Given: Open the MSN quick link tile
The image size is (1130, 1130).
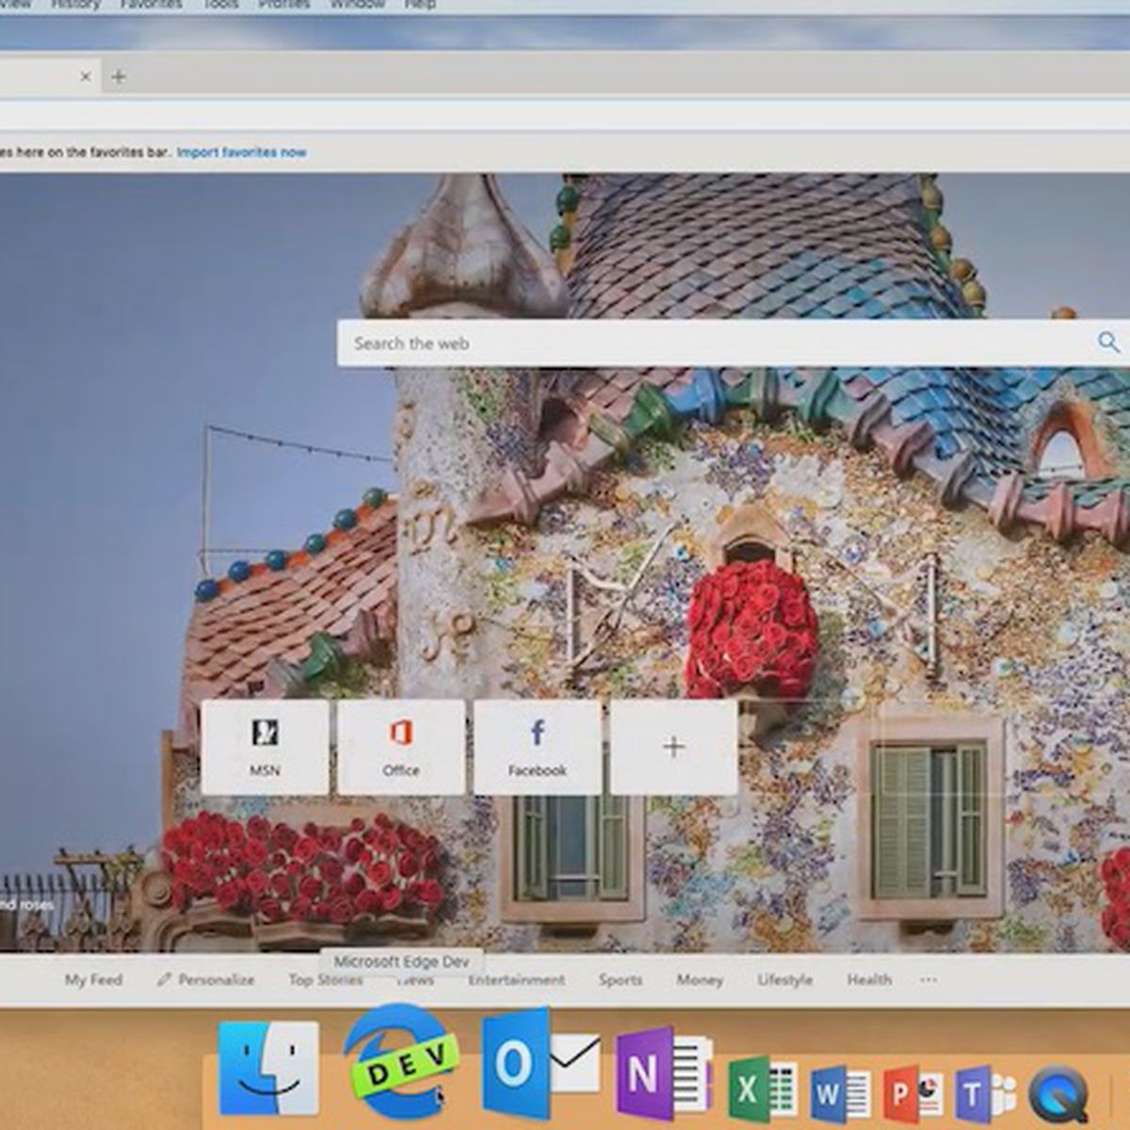Looking at the screenshot, I should [x=265, y=747].
